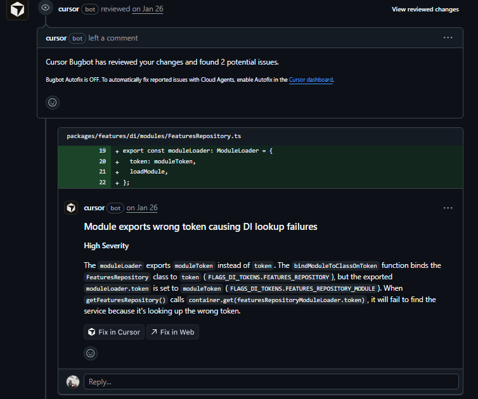Viewport: 478px width, 399px height.
Task: Click the 'FLAGS_DI_TOKENS.FEATURES_REPOSITORY' code text
Action: coord(269,277)
